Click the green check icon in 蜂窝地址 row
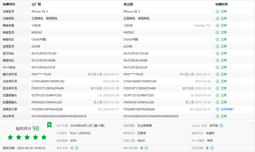The height and width of the screenshot is (152, 255). click(217, 61)
